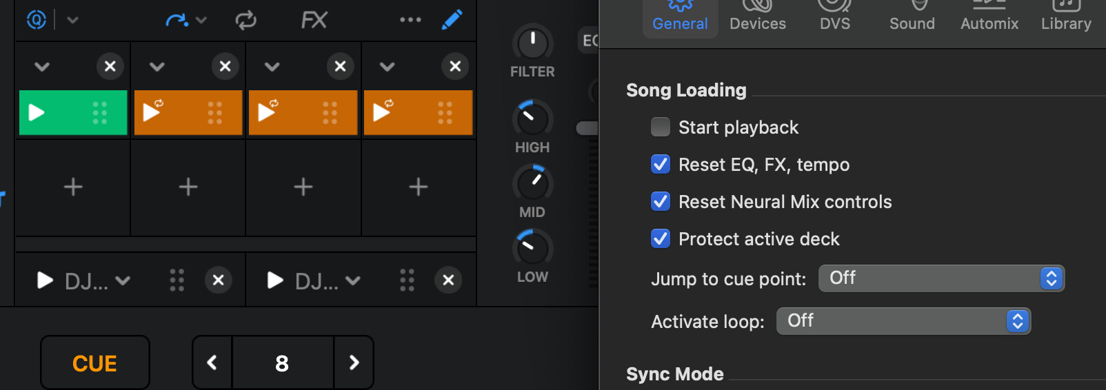The width and height of the screenshot is (1106, 390).
Task: Increase loop length with right arrow
Action: [x=354, y=362]
